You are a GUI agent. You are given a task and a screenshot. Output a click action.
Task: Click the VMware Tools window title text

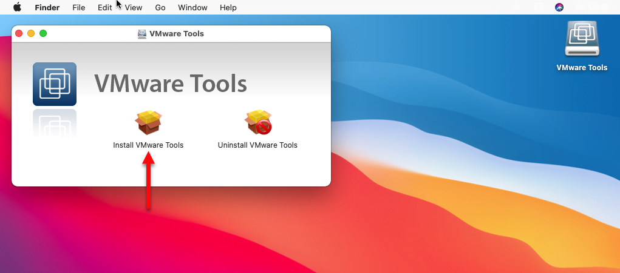tap(176, 34)
